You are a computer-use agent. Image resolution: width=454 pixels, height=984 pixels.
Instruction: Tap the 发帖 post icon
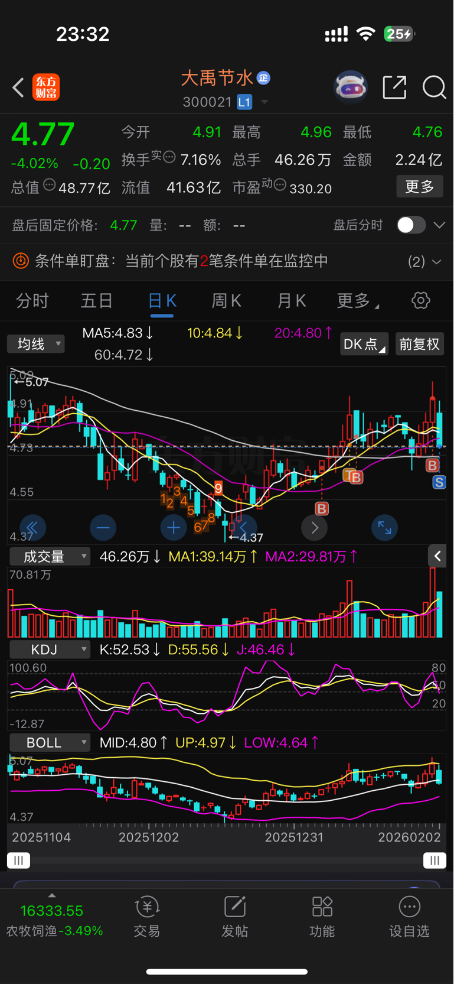[235, 907]
